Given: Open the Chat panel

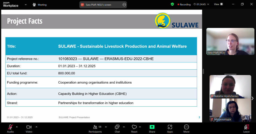Looking at the screenshot, I should (x=117, y=129).
